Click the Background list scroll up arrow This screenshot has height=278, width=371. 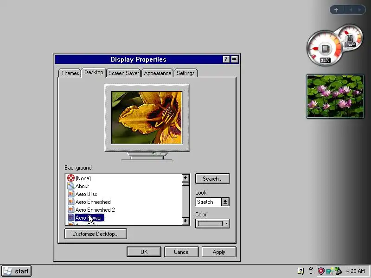(185, 178)
